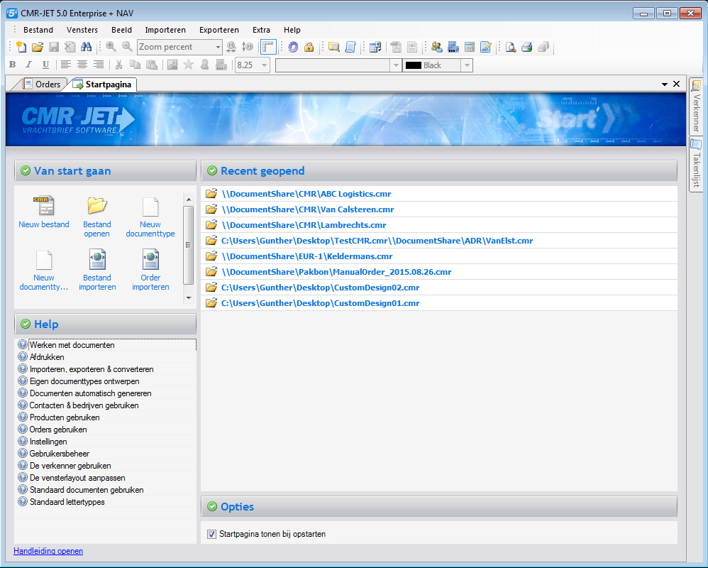Toggle the ruler button in toolbar
Viewport: 708px width, 568px height.
pyautogui.click(x=268, y=48)
